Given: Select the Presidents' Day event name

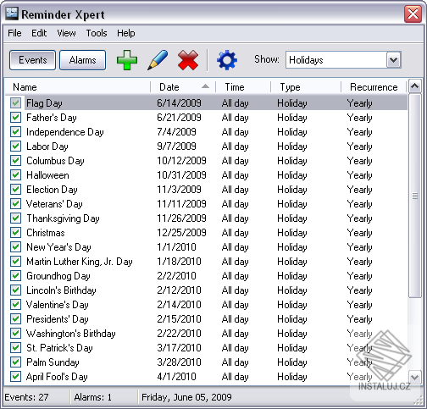Looking at the screenshot, I should pos(58,319).
